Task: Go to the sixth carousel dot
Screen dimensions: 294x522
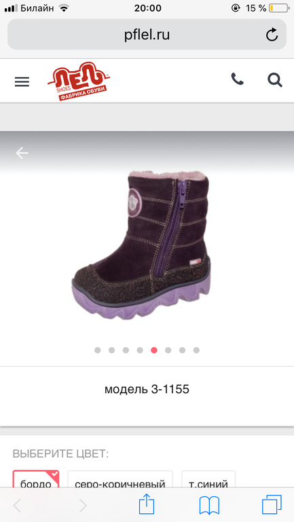Action: [x=168, y=350]
